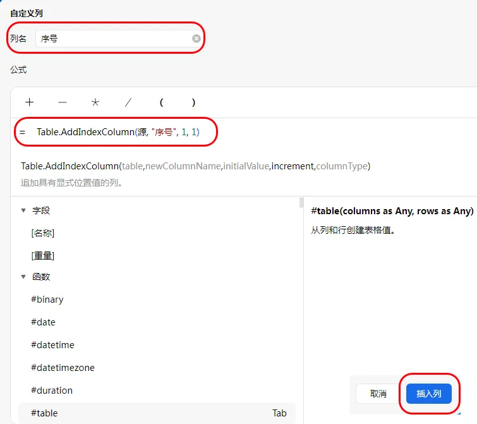
Task: Insert the right parenthesis symbol
Action: pos(193,102)
